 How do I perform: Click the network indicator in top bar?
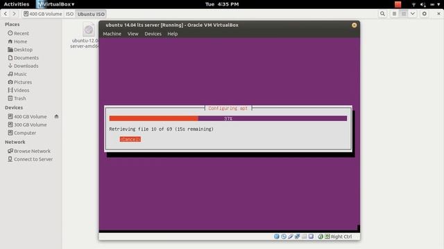click(x=413, y=5)
